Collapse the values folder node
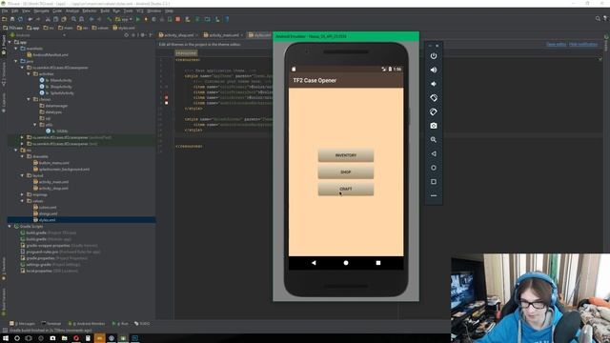This screenshot has height=343, width=610. (x=23, y=201)
